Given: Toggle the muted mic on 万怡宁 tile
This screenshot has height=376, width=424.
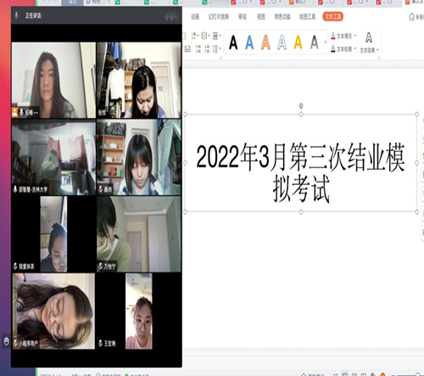Looking at the screenshot, I should 100,267.
